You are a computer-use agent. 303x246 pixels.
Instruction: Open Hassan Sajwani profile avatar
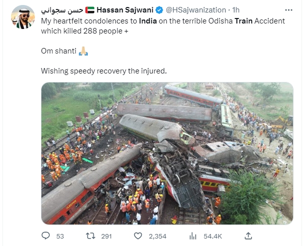point(23,17)
